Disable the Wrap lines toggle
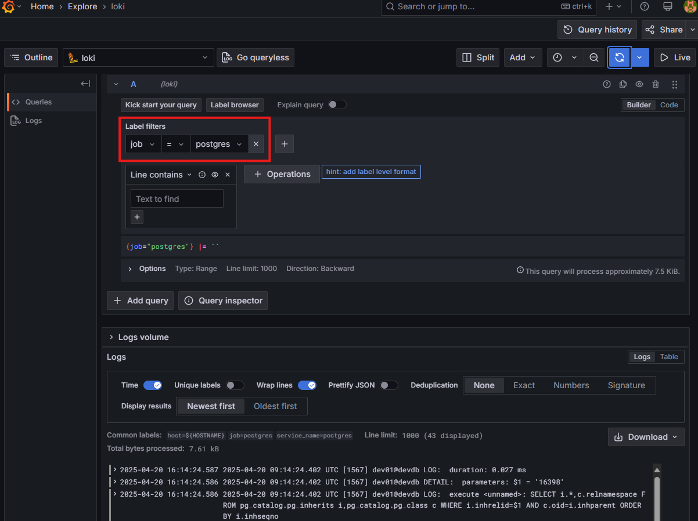 (x=307, y=385)
